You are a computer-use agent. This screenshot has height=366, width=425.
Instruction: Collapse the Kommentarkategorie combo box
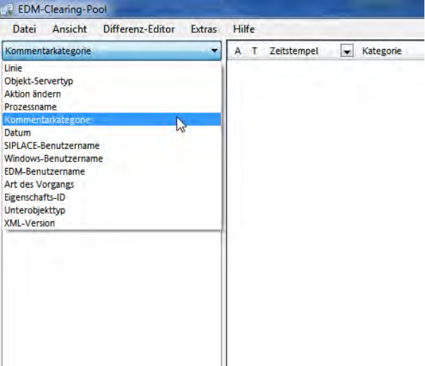click(x=112, y=51)
